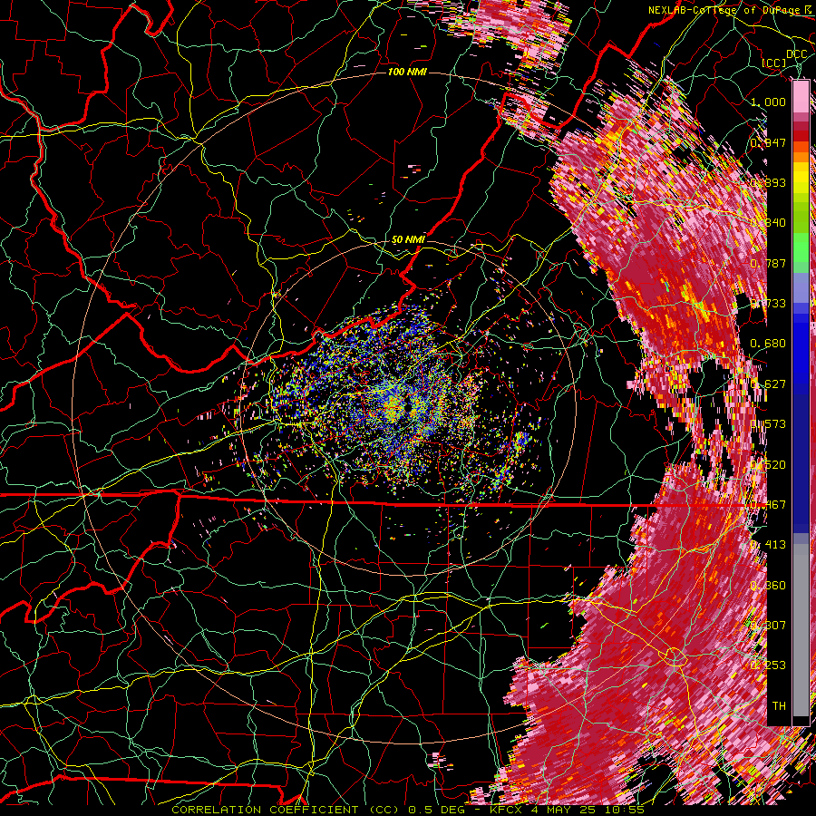816x816 pixels.
Task: Click the 0.360 scale value
Action: point(768,586)
